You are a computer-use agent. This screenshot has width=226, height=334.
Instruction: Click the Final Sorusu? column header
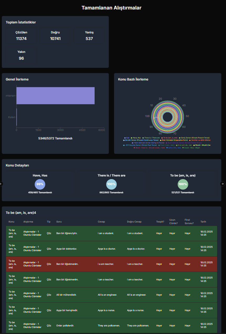189,222
